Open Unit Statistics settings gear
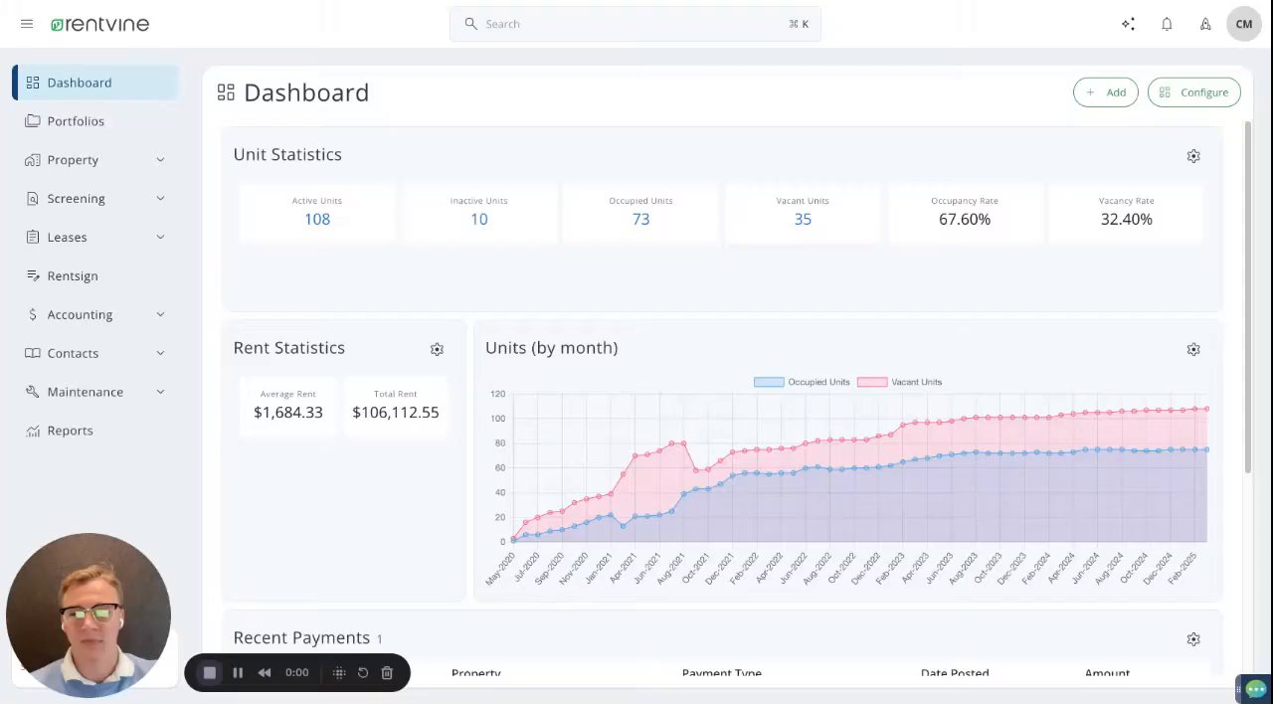 [1193, 156]
